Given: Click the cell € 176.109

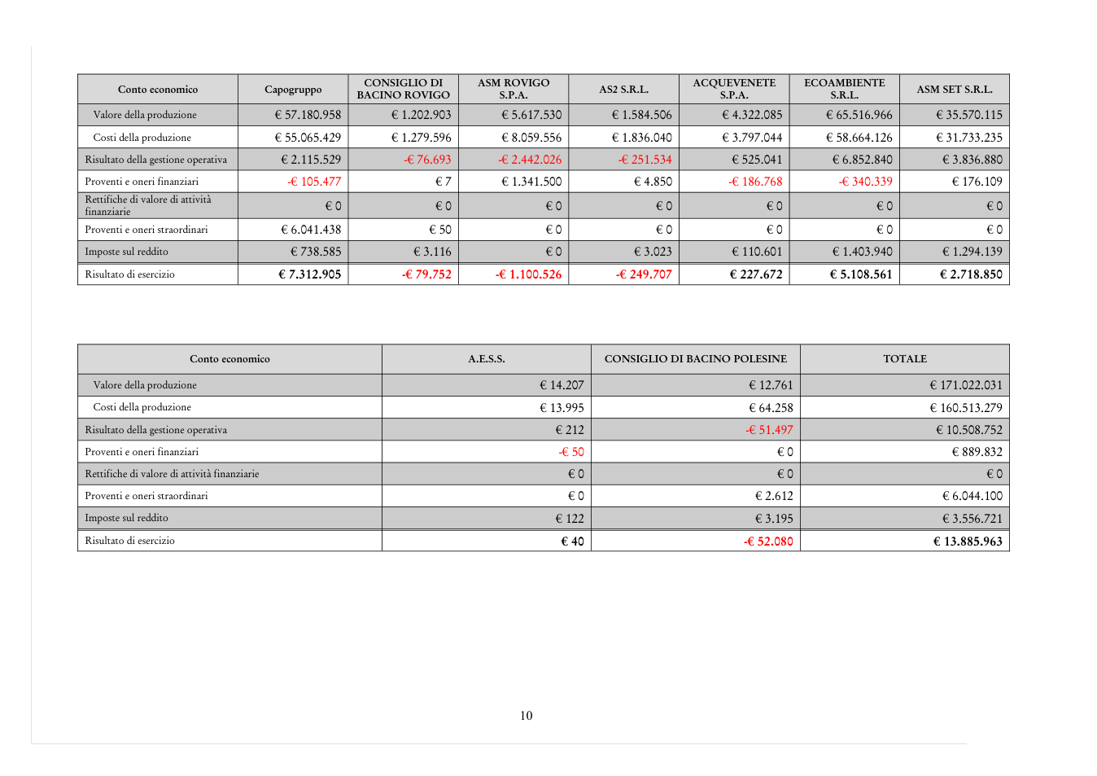Looking at the screenshot, I should pos(977,182).
